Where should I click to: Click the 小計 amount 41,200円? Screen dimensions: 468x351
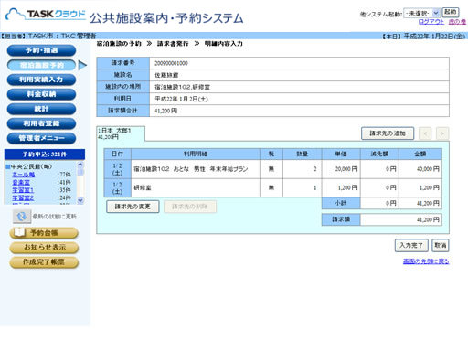420,203
